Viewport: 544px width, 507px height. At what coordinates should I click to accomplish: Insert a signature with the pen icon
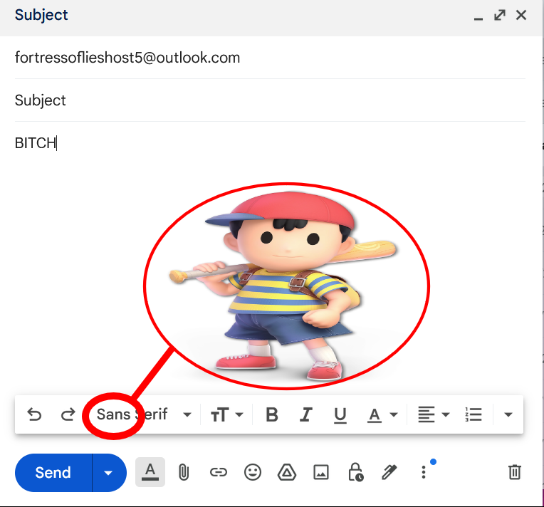click(389, 472)
